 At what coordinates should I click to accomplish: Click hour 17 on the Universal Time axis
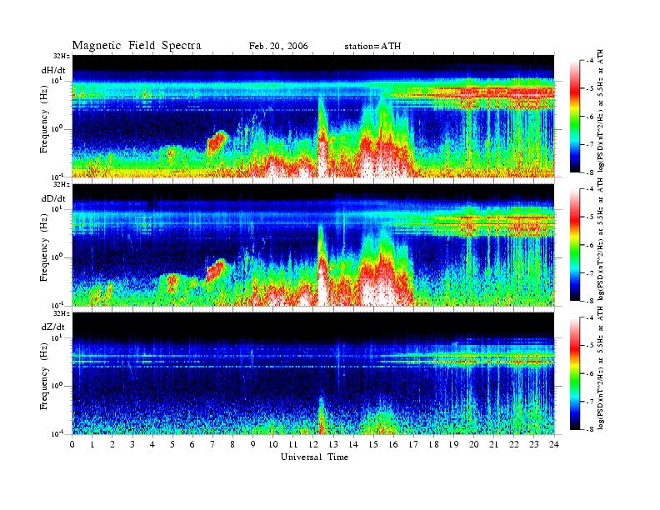413,444
